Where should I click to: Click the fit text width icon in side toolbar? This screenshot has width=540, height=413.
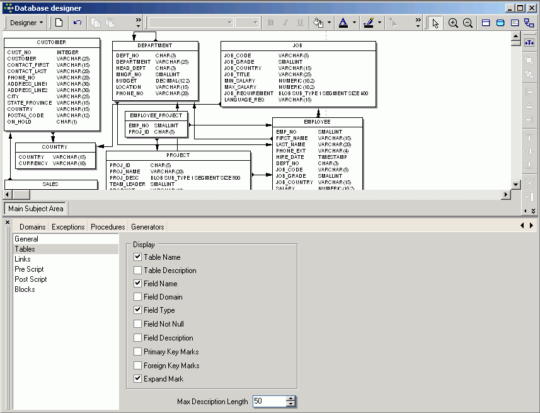click(529, 43)
